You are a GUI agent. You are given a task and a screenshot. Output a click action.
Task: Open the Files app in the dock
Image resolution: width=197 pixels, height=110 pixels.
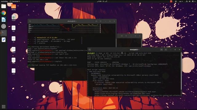[x=3, y=6]
